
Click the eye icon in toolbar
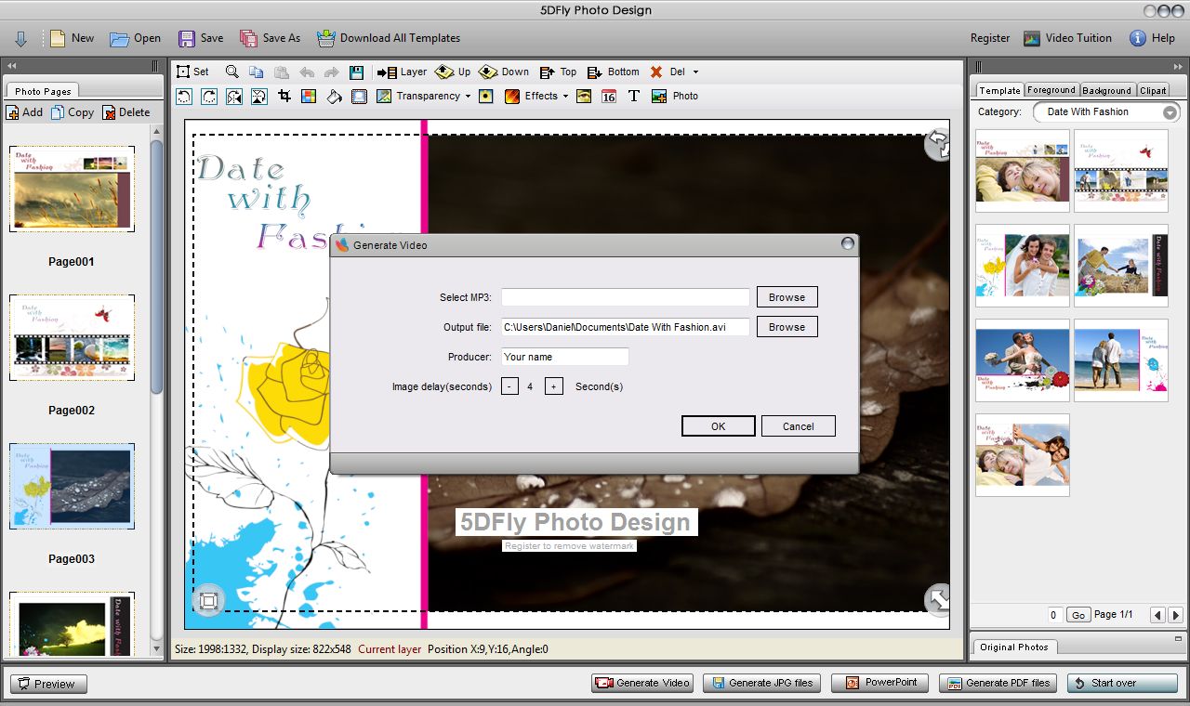[x=584, y=96]
